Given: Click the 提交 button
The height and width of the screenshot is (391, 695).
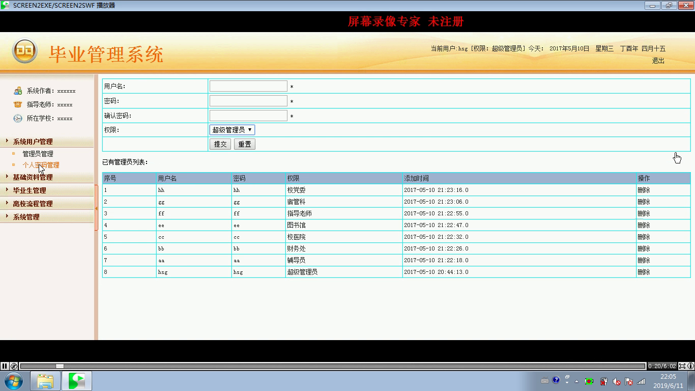Looking at the screenshot, I should pos(220,144).
